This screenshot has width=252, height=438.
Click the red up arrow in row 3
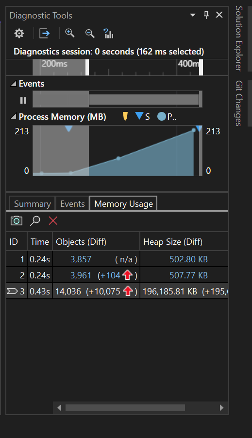pyautogui.click(x=128, y=292)
